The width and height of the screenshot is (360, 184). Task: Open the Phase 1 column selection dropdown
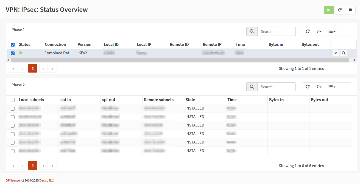pyautogui.click(x=332, y=31)
